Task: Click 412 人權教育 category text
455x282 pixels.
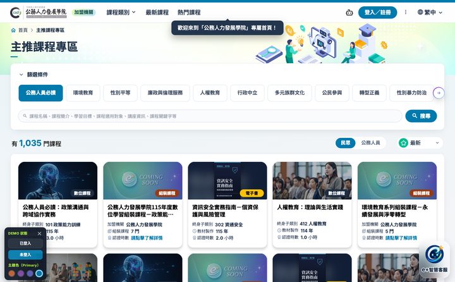Action: tap(313, 224)
